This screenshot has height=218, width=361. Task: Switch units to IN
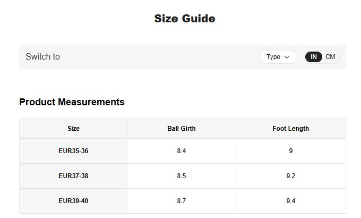[x=314, y=57]
